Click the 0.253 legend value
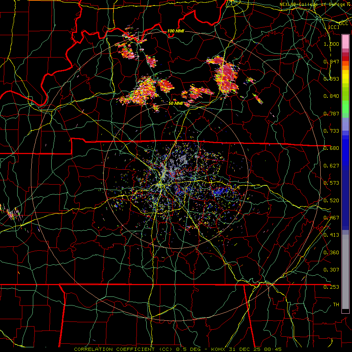352x352 pixels. pos(331,287)
